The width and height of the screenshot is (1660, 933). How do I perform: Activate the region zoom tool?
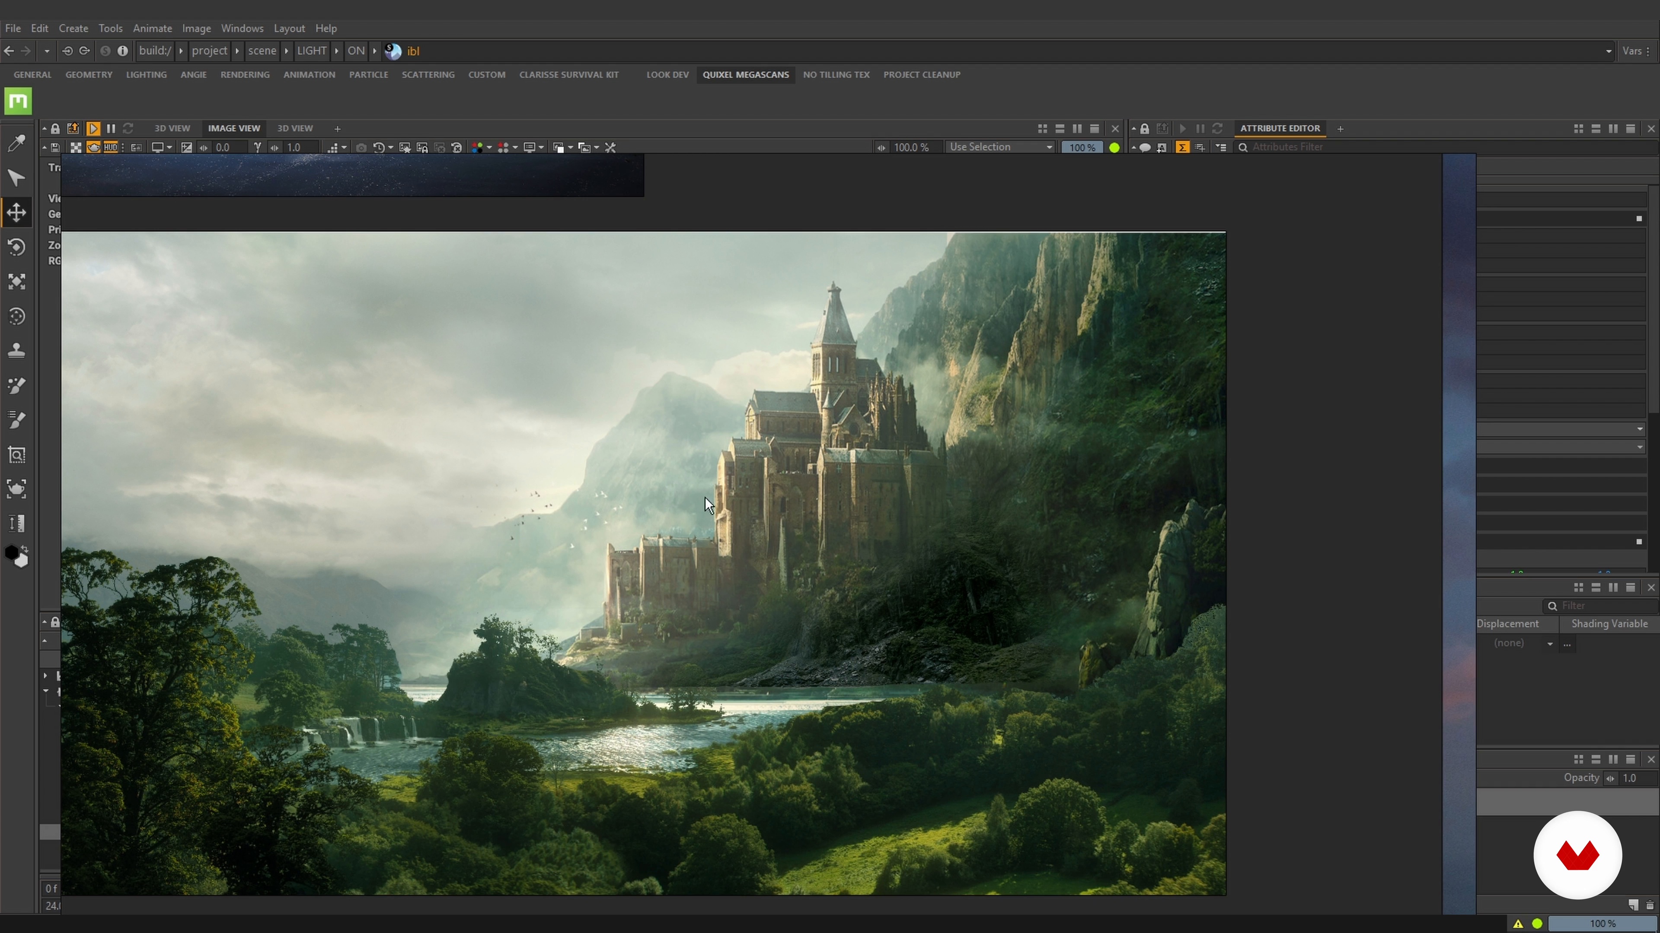(x=17, y=454)
